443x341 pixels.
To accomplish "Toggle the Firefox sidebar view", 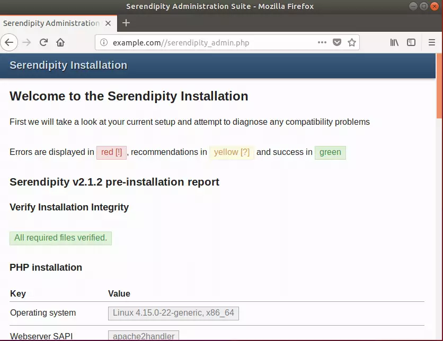I will coord(411,42).
